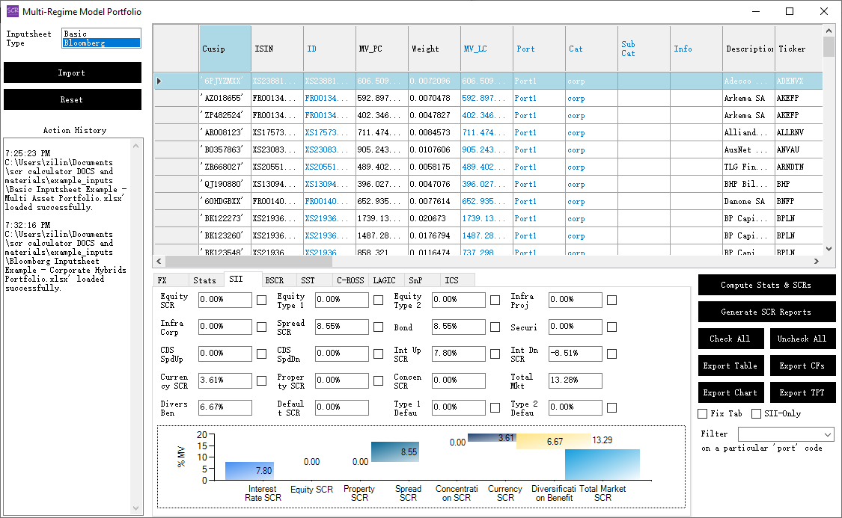The height and width of the screenshot is (518, 842).
Task: Turn on SII-Only mode
Action: pos(754,413)
